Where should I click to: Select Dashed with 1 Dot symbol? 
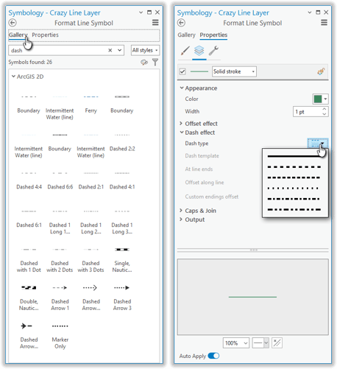click(29, 260)
